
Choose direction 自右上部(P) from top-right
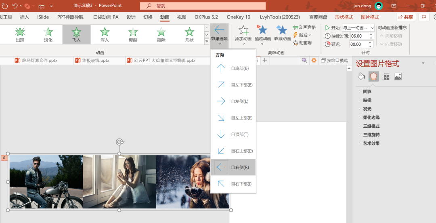[233, 151]
